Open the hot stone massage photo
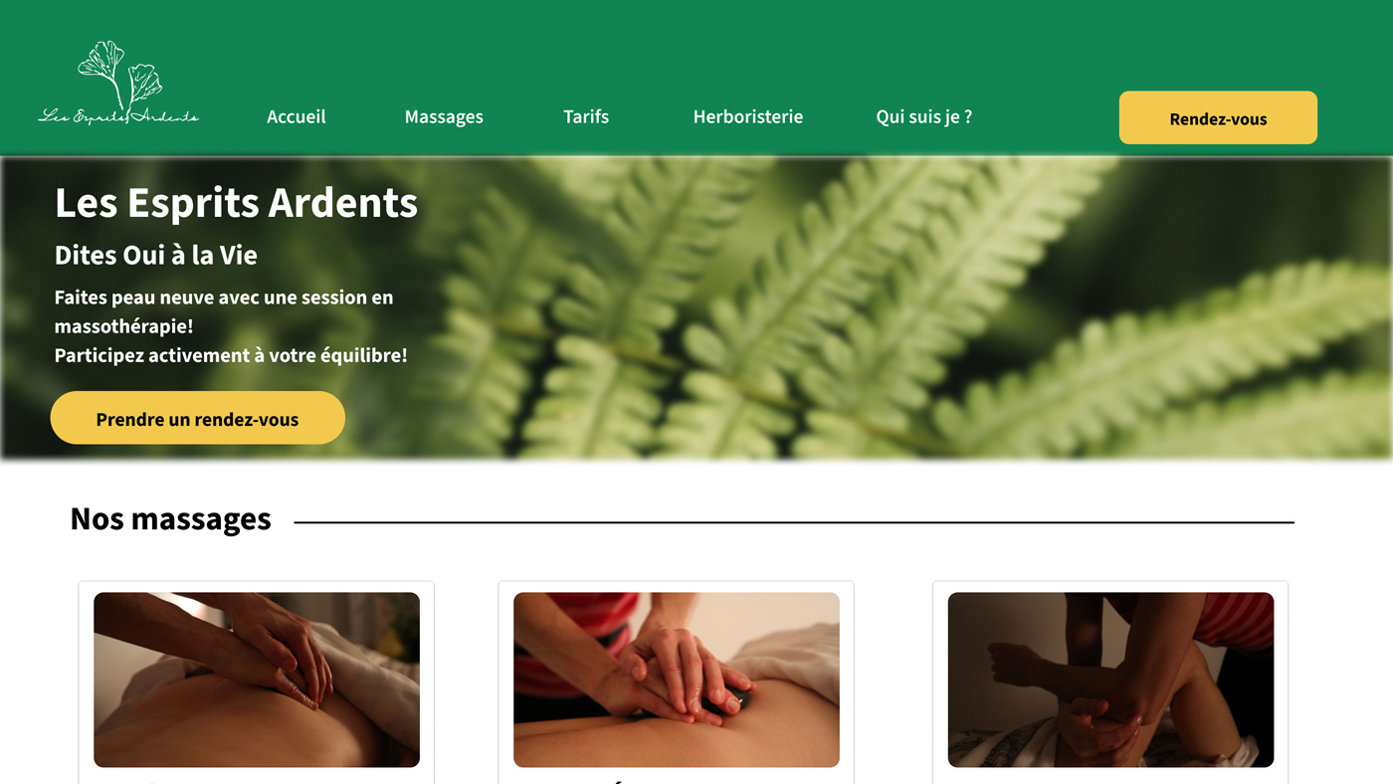Image resolution: width=1393 pixels, height=784 pixels. [x=677, y=680]
